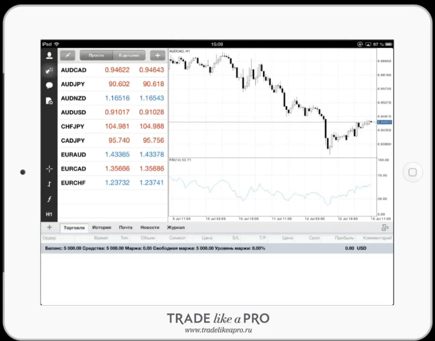Tap the pencil edit symbols button

click(68, 55)
